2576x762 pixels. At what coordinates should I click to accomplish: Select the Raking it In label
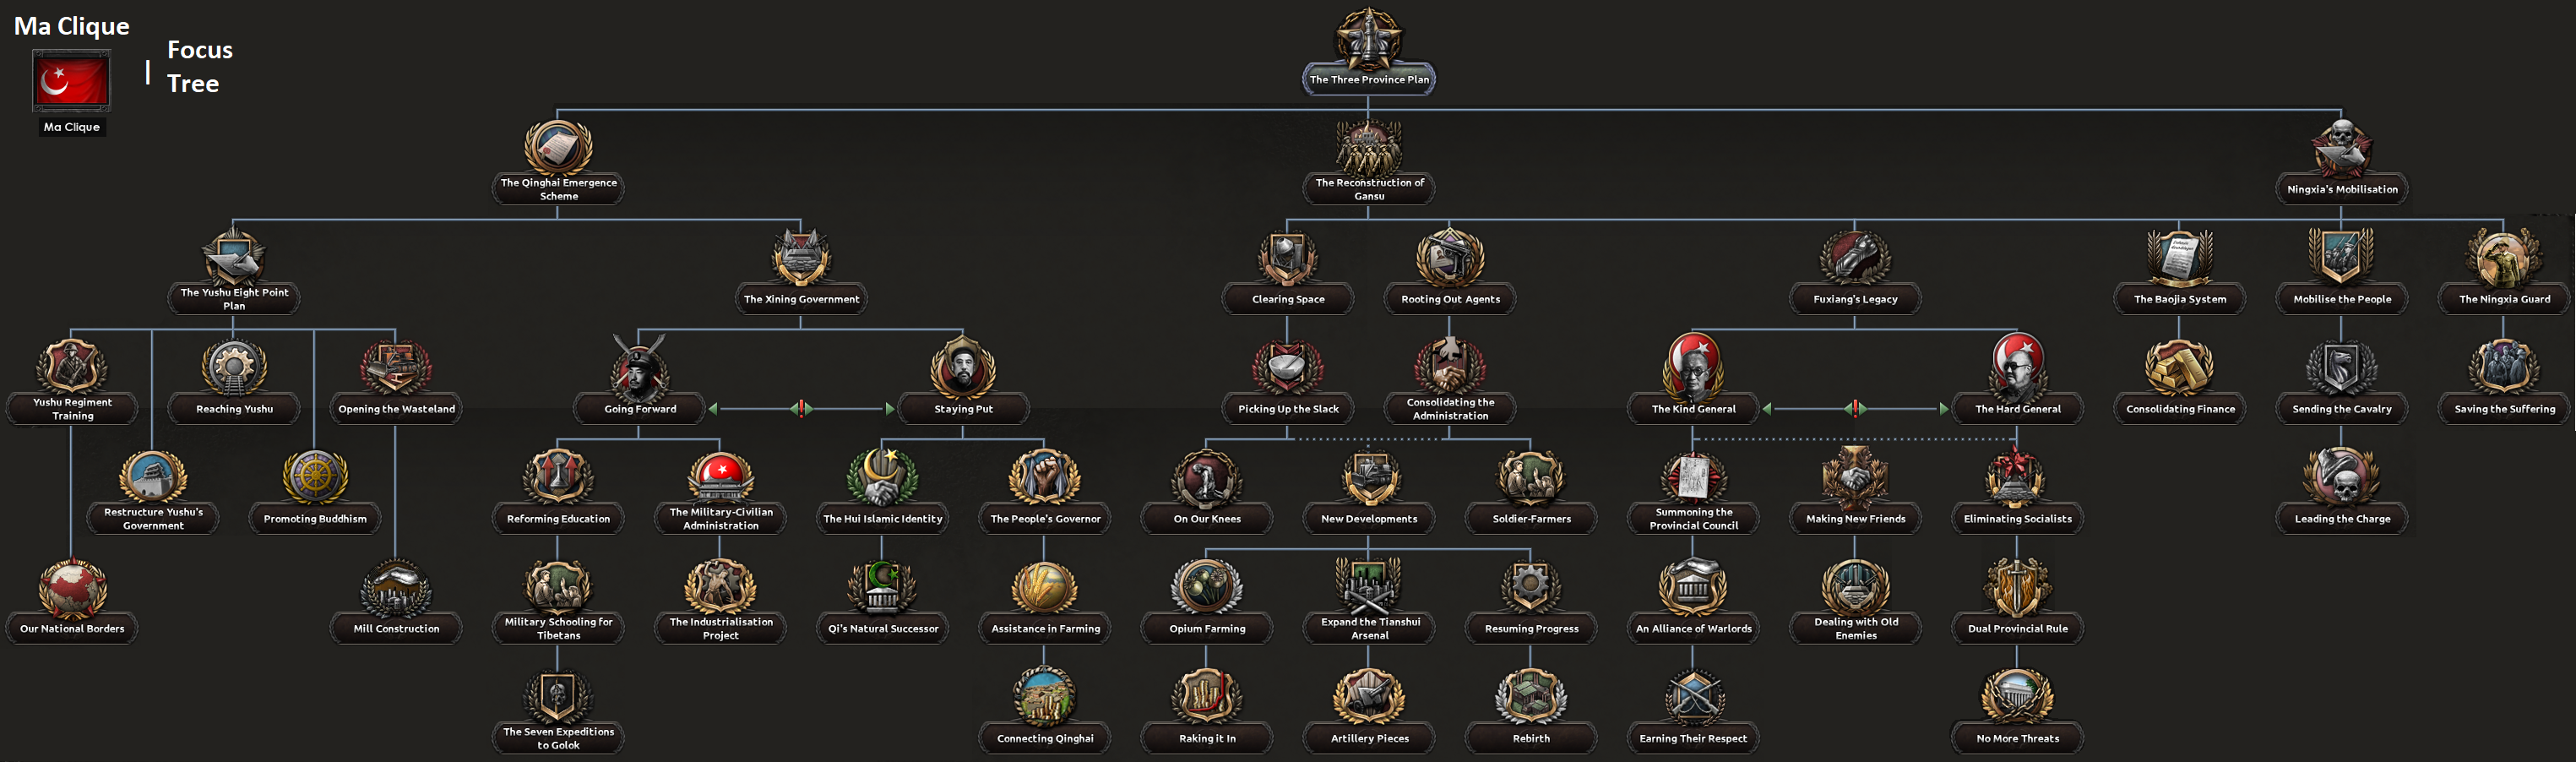(1207, 739)
